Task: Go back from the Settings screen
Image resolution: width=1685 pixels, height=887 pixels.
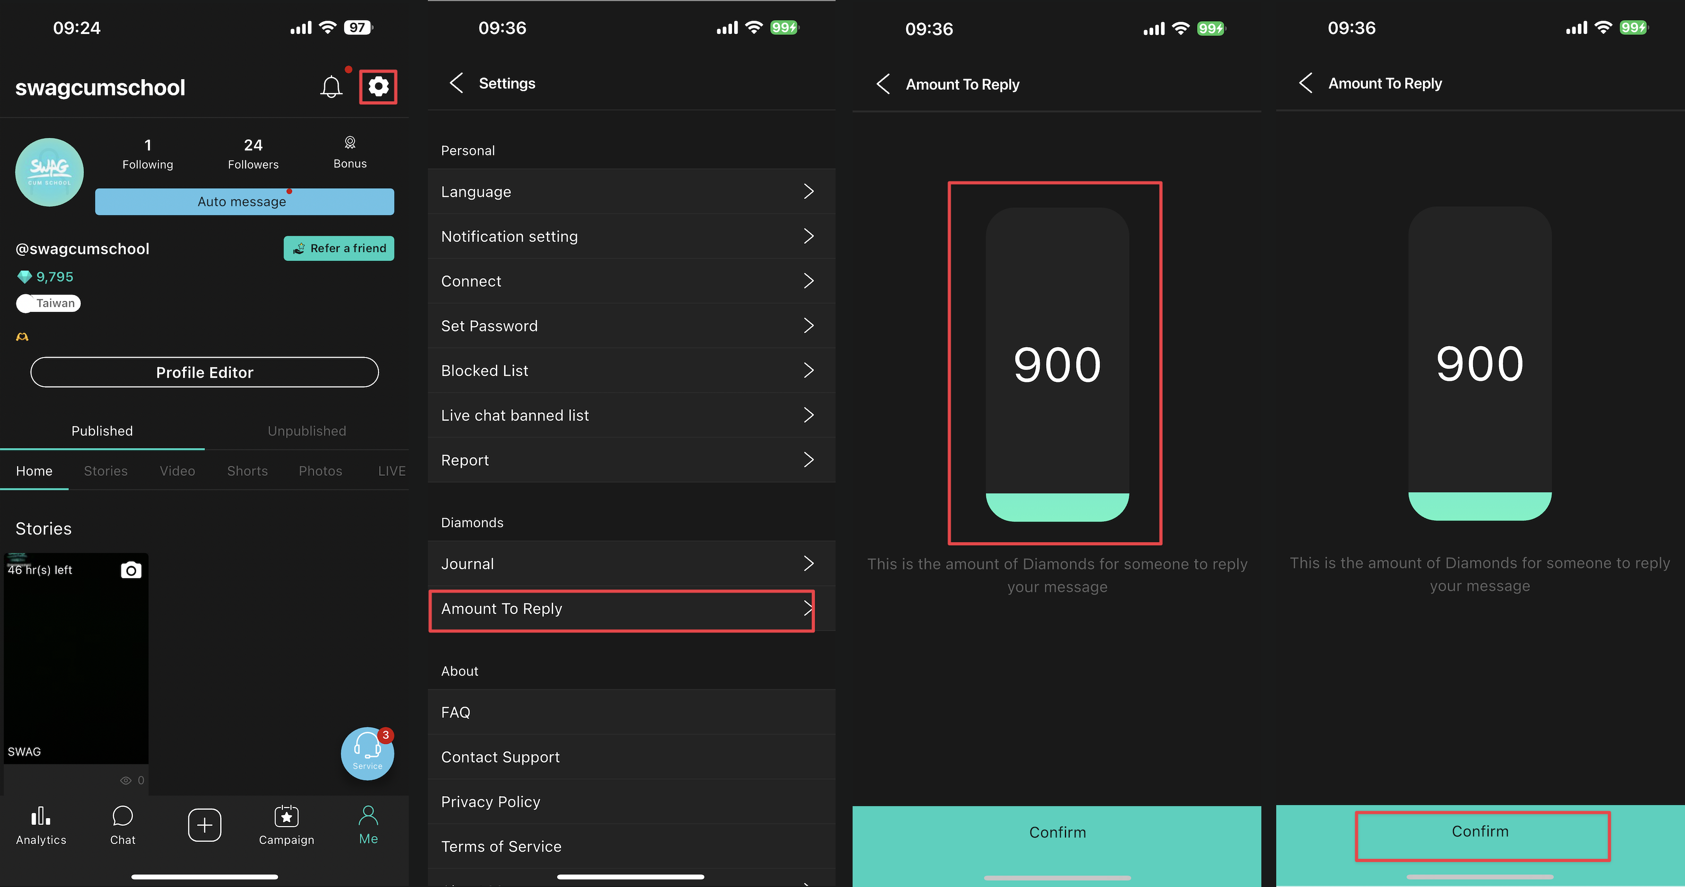Action: (x=457, y=83)
